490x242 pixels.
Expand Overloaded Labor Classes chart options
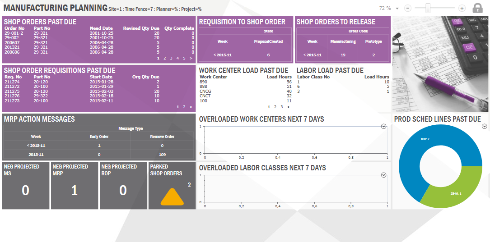click(383, 175)
